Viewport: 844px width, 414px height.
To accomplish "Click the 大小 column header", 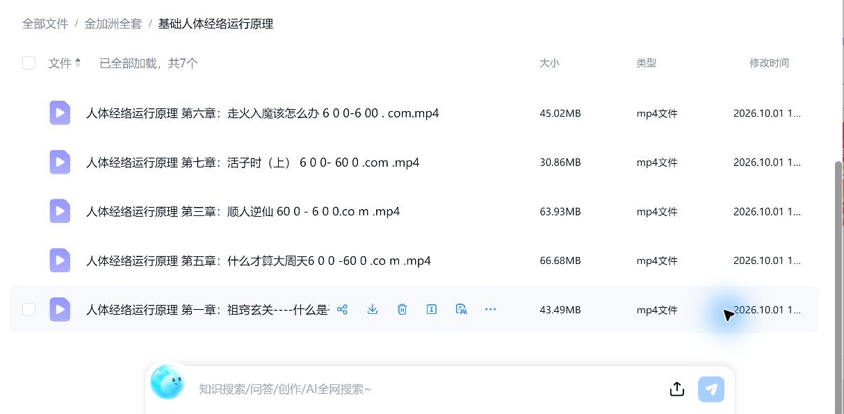I will click(x=549, y=63).
